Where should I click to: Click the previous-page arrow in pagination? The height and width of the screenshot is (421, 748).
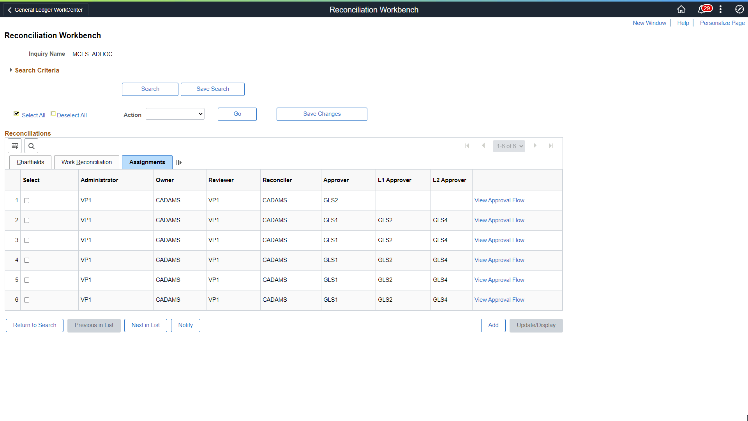[x=483, y=145]
